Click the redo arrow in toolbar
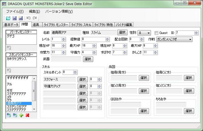 pyautogui.click(x=35, y=18)
